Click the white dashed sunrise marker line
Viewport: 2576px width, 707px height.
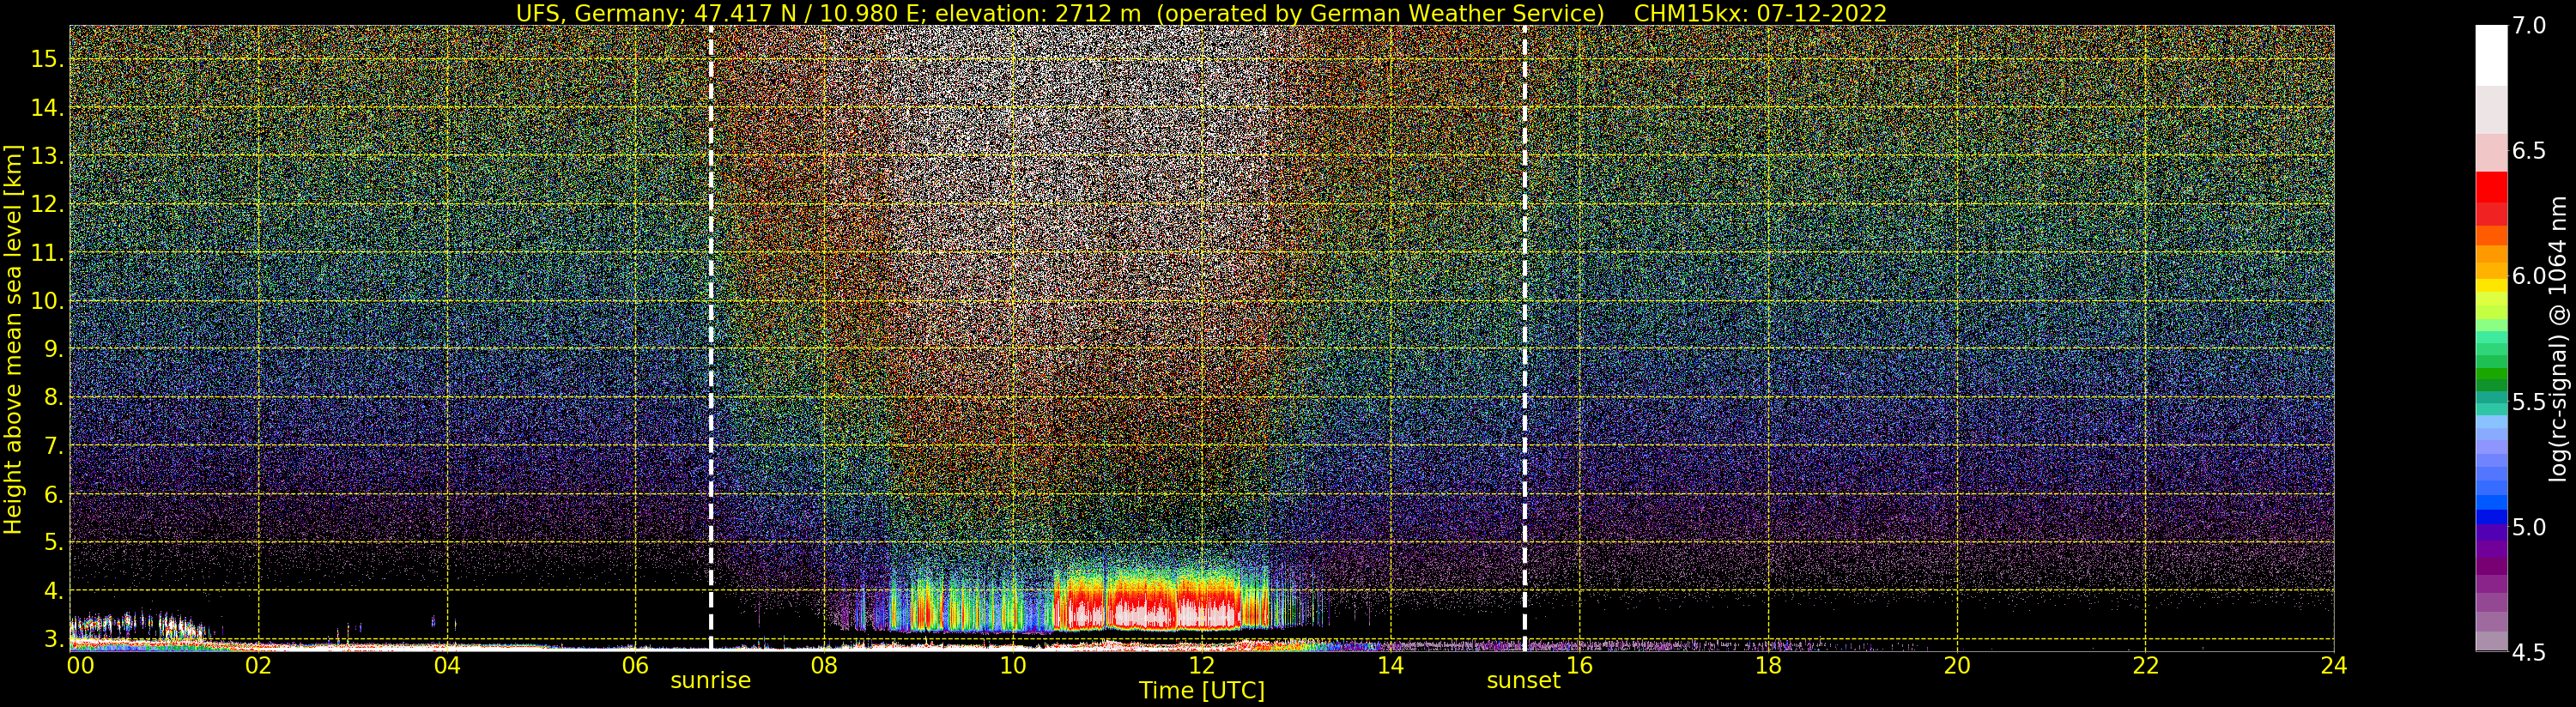tap(710, 338)
